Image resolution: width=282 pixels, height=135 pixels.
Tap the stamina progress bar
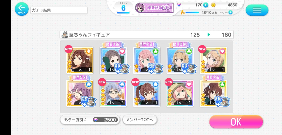point(192,12)
